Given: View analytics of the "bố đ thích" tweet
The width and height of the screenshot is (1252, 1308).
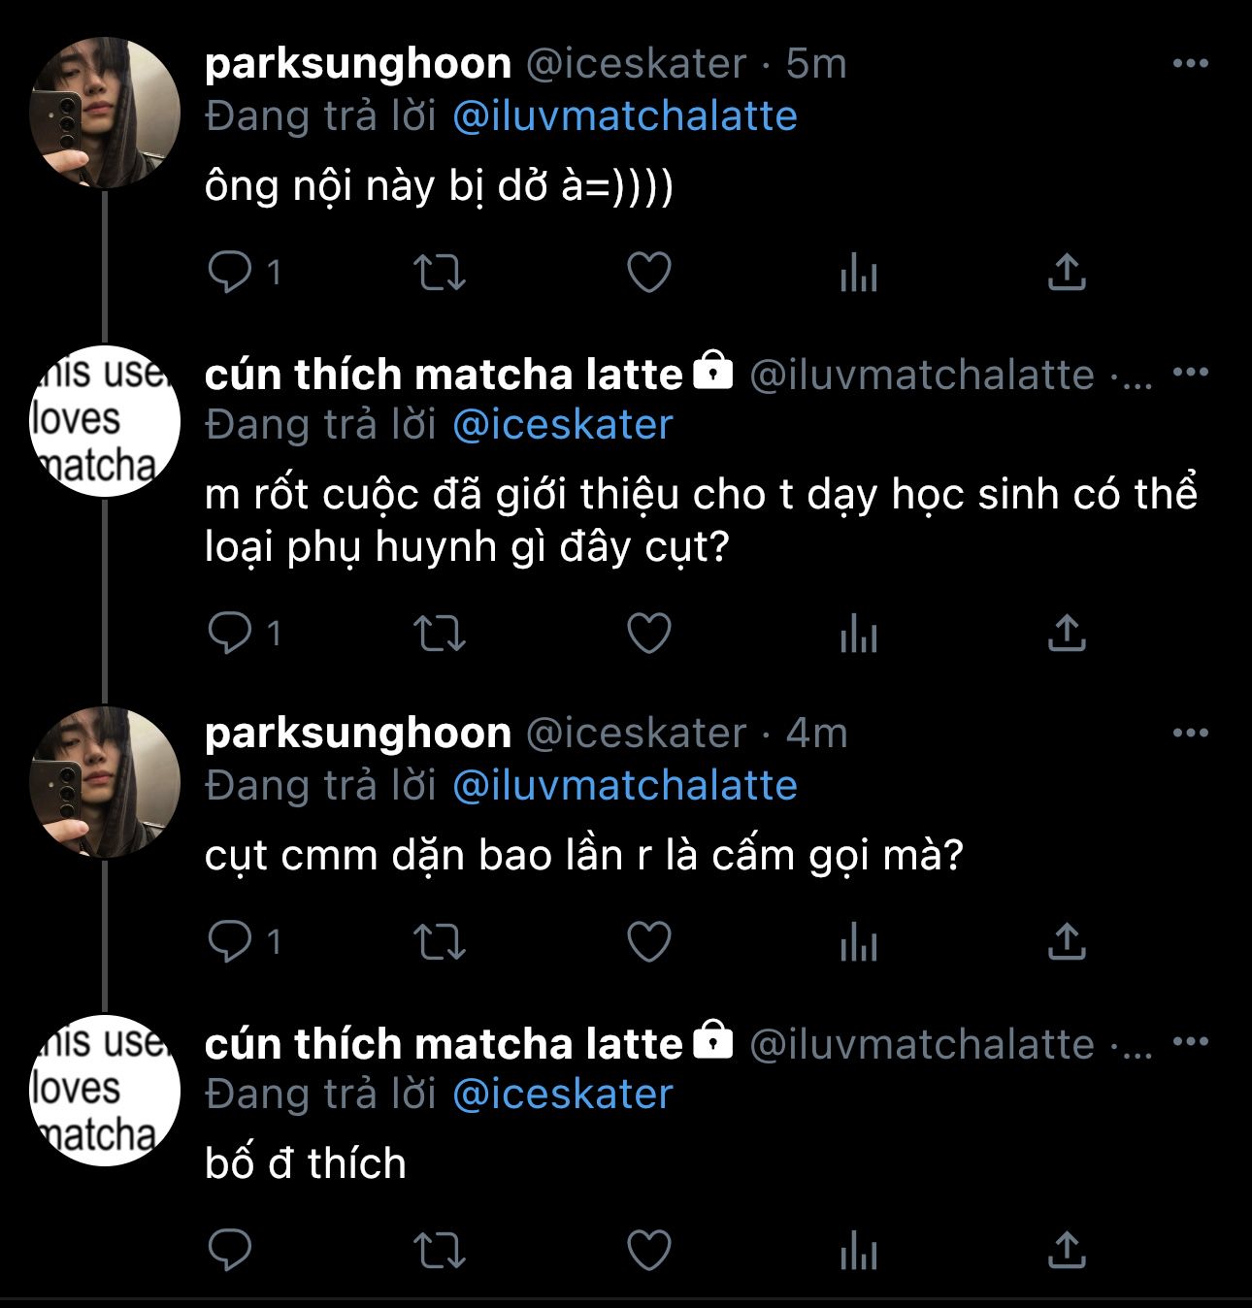Looking at the screenshot, I should 858,1250.
